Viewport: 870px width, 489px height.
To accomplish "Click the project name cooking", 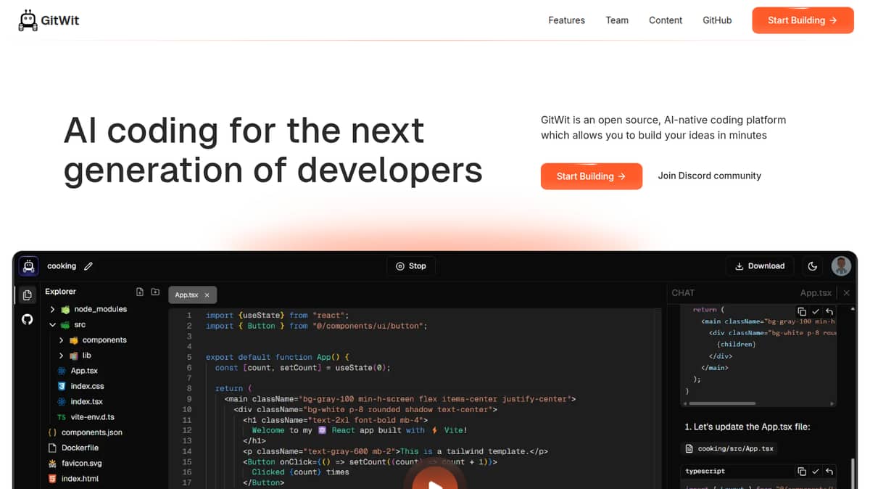I will [62, 266].
